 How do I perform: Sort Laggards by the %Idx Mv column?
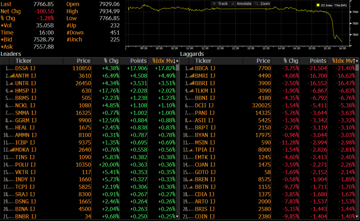tap(343, 61)
